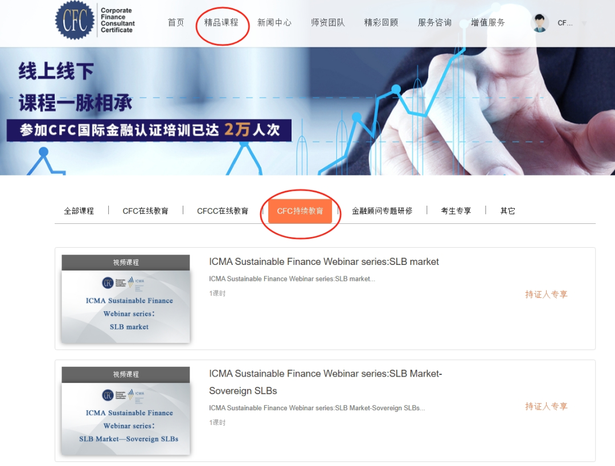This screenshot has width=615, height=466.
Task: Open Sovereign SLBs course thumbnail
Action: click(x=125, y=411)
